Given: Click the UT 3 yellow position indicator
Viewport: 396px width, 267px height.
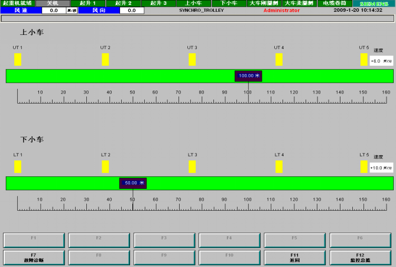Looking at the screenshot, I should coord(192,59).
